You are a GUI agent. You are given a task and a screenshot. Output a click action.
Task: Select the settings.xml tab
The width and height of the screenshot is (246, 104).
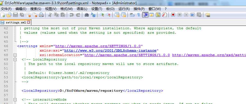tap(16, 22)
